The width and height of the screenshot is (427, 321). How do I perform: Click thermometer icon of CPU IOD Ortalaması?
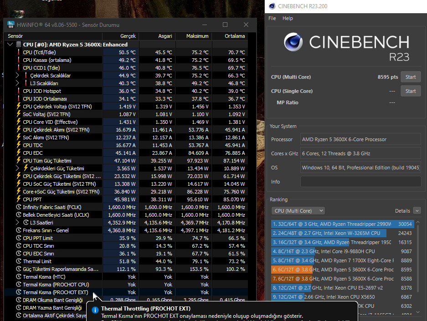pos(19,98)
